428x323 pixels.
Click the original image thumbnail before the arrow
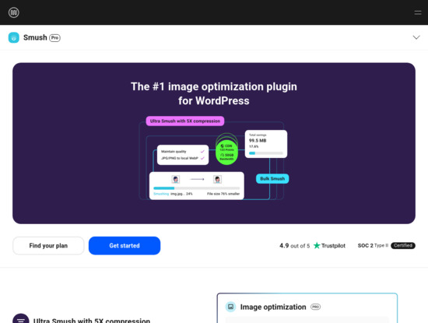tap(176, 179)
